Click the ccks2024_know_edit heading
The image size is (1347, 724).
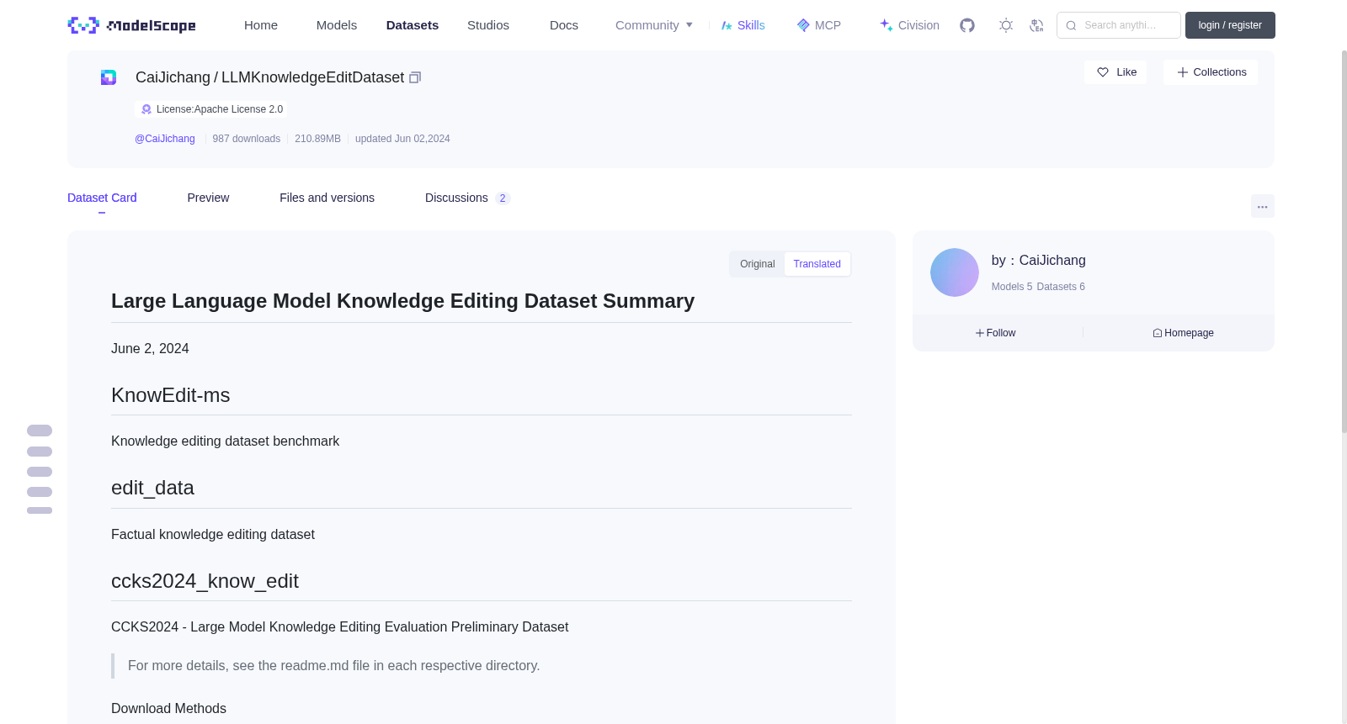[x=205, y=581]
